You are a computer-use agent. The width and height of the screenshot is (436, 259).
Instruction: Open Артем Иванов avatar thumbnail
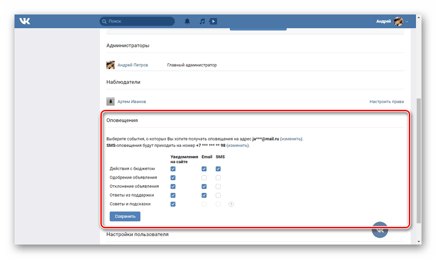tap(110, 101)
